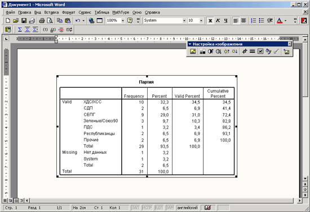Toggle left alignment

point(236,20)
